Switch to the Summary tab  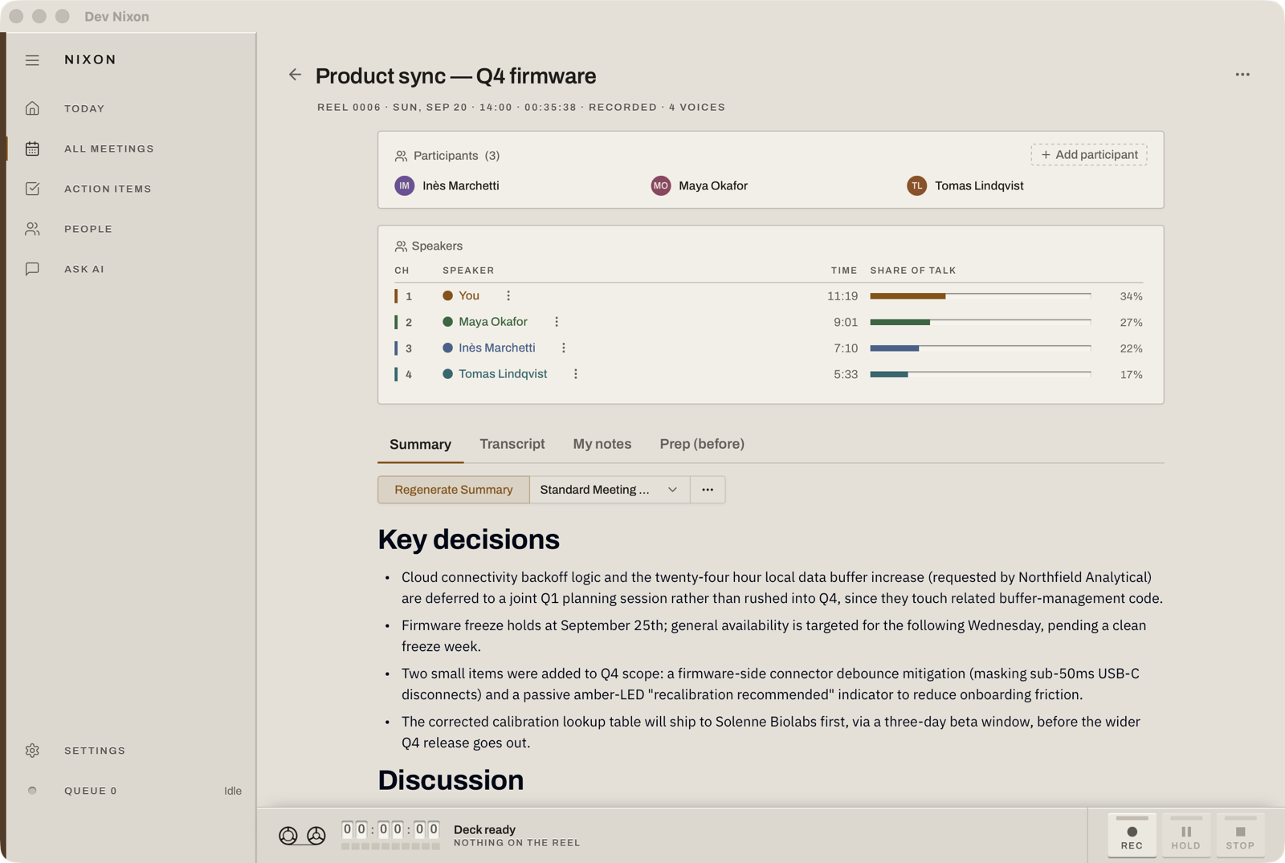[421, 445]
